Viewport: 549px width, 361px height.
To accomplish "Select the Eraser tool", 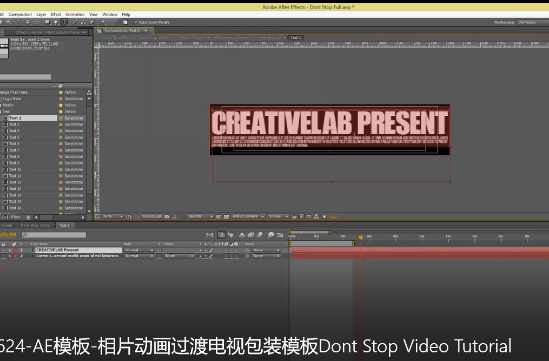I will pos(92,22).
